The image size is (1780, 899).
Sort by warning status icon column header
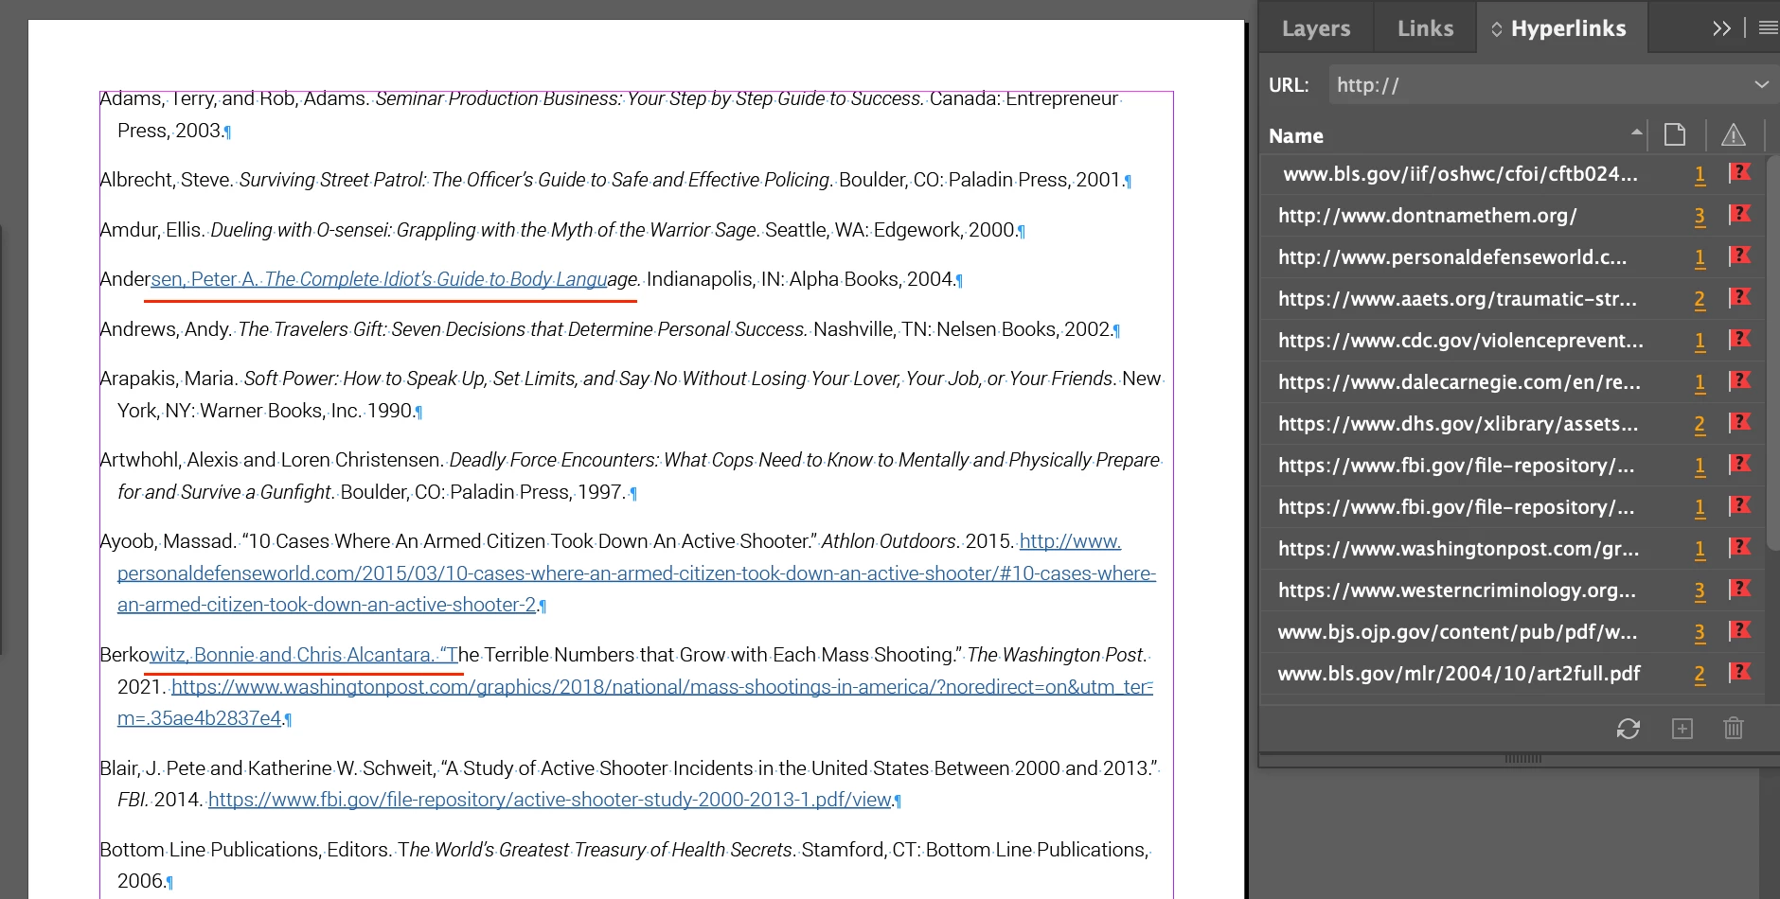click(x=1734, y=135)
